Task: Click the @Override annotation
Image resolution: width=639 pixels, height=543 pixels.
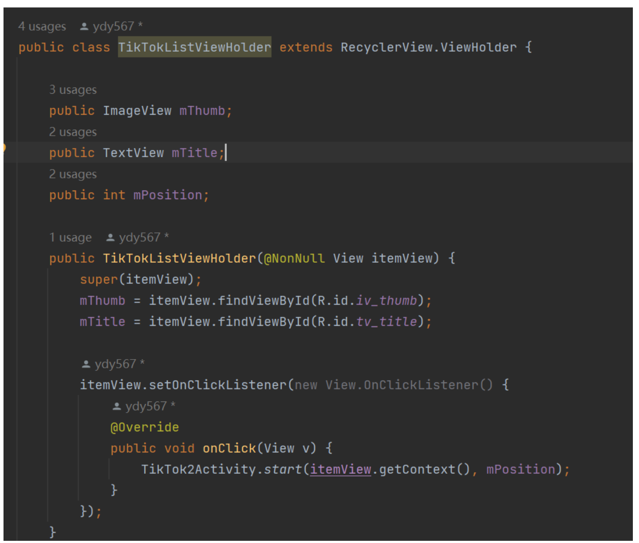Action: (145, 427)
